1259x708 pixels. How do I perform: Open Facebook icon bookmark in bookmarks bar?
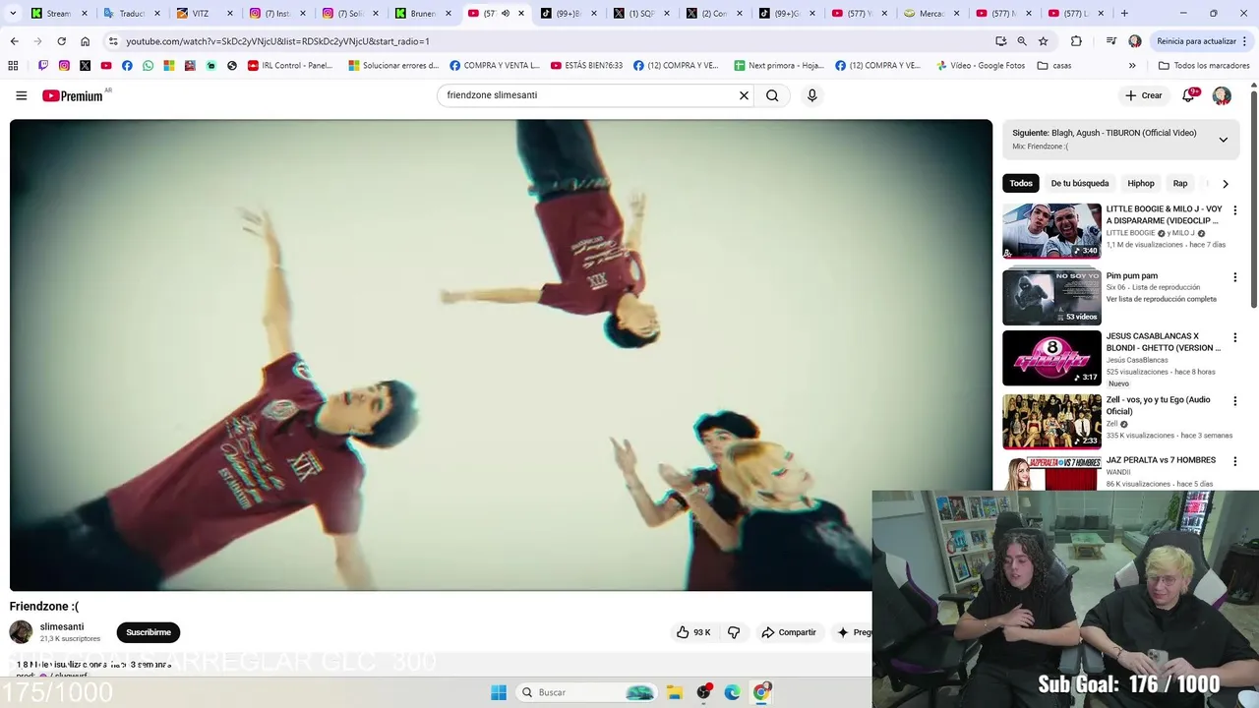pos(127,66)
